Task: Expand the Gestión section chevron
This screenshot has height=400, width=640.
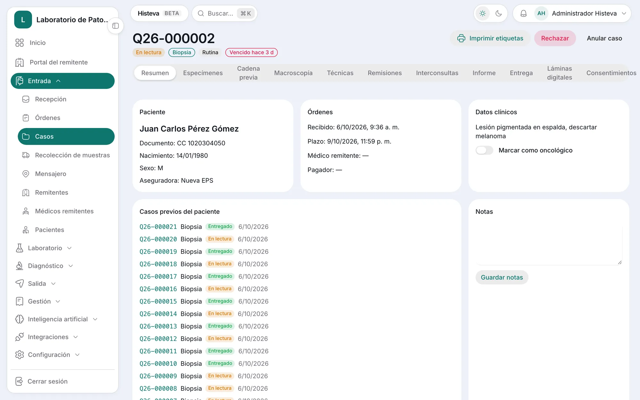Action: pos(58,301)
